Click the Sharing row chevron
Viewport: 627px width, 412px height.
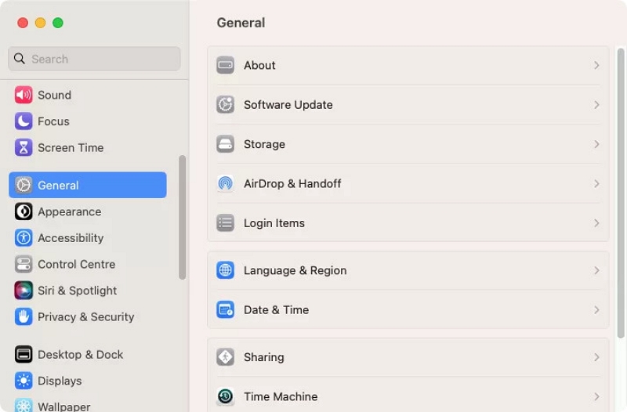click(596, 357)
